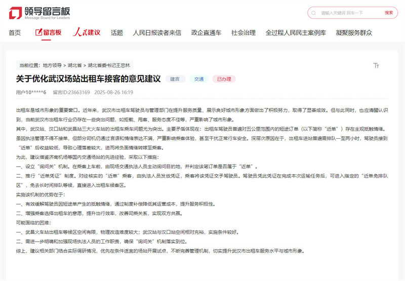The width and height of the screenshot is (405, 281).
Task: Click the line 实施该机制的优势在于
Action: [x=40, y=194]
